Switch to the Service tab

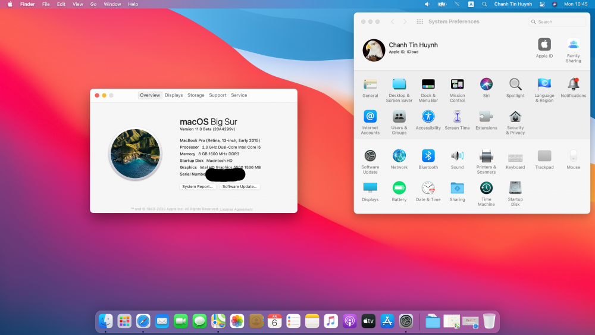click(x=239, y=95)
